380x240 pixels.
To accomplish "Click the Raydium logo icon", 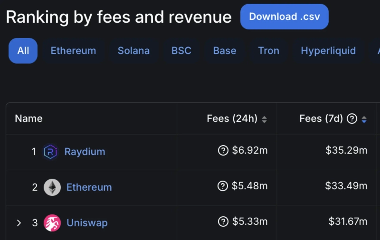I will tap(50, 152).
